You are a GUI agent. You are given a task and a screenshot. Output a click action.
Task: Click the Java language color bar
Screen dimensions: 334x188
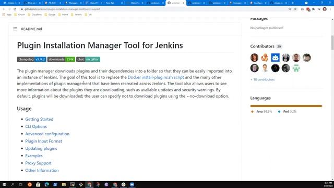tap(286, 106)
